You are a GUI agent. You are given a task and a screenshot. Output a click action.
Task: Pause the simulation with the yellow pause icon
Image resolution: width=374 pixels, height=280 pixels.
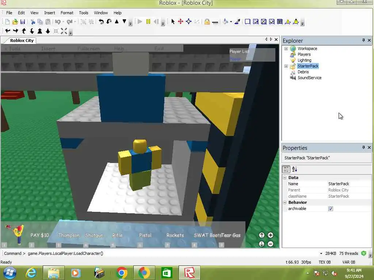pyautogui.click(x=148, y=22)
